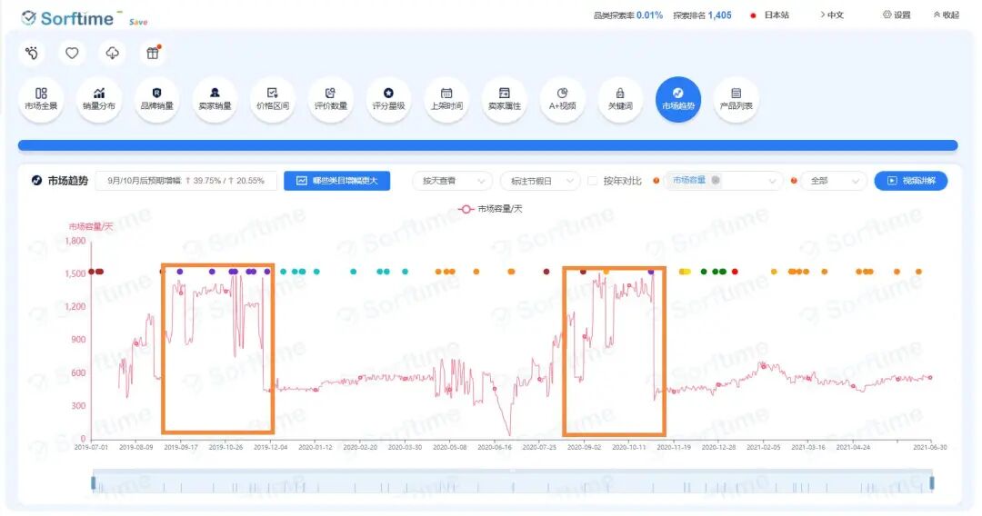Open A+视频 section icon
The image size is (982, 516).
pos(563,99)
